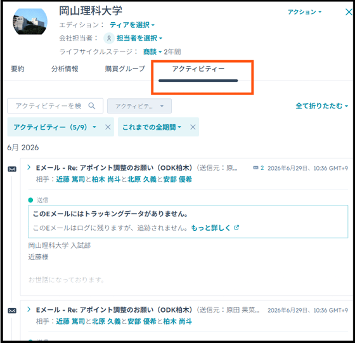The image size is (355, 343).
Task: Click the 岡山理科大学 company avatar image
Action: click(x=30, y=22)
